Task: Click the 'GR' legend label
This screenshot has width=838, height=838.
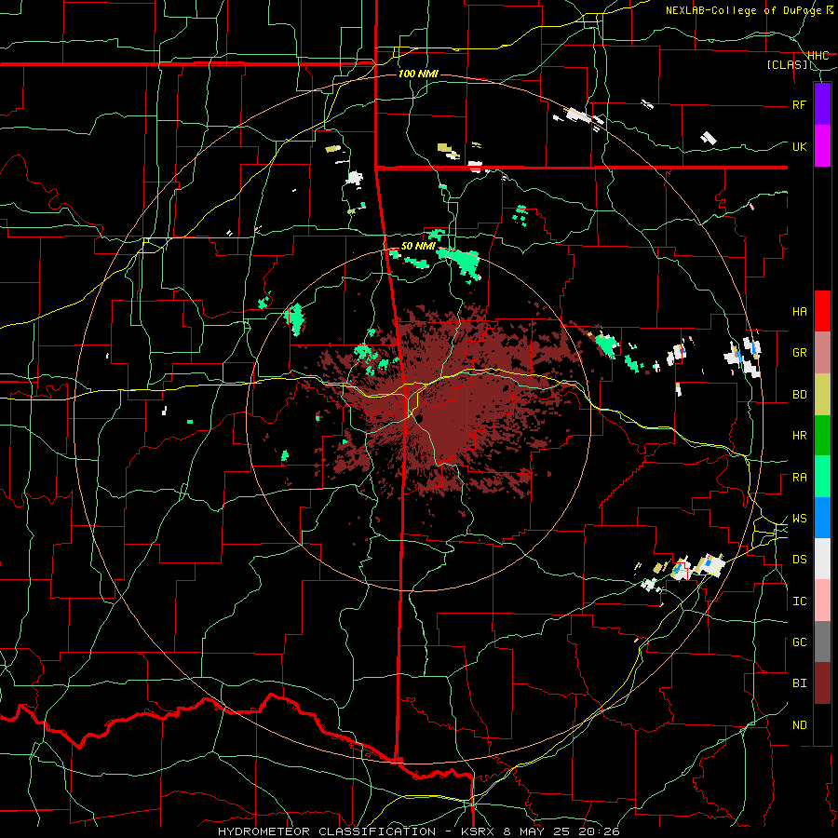Action: tap(799, 353)
